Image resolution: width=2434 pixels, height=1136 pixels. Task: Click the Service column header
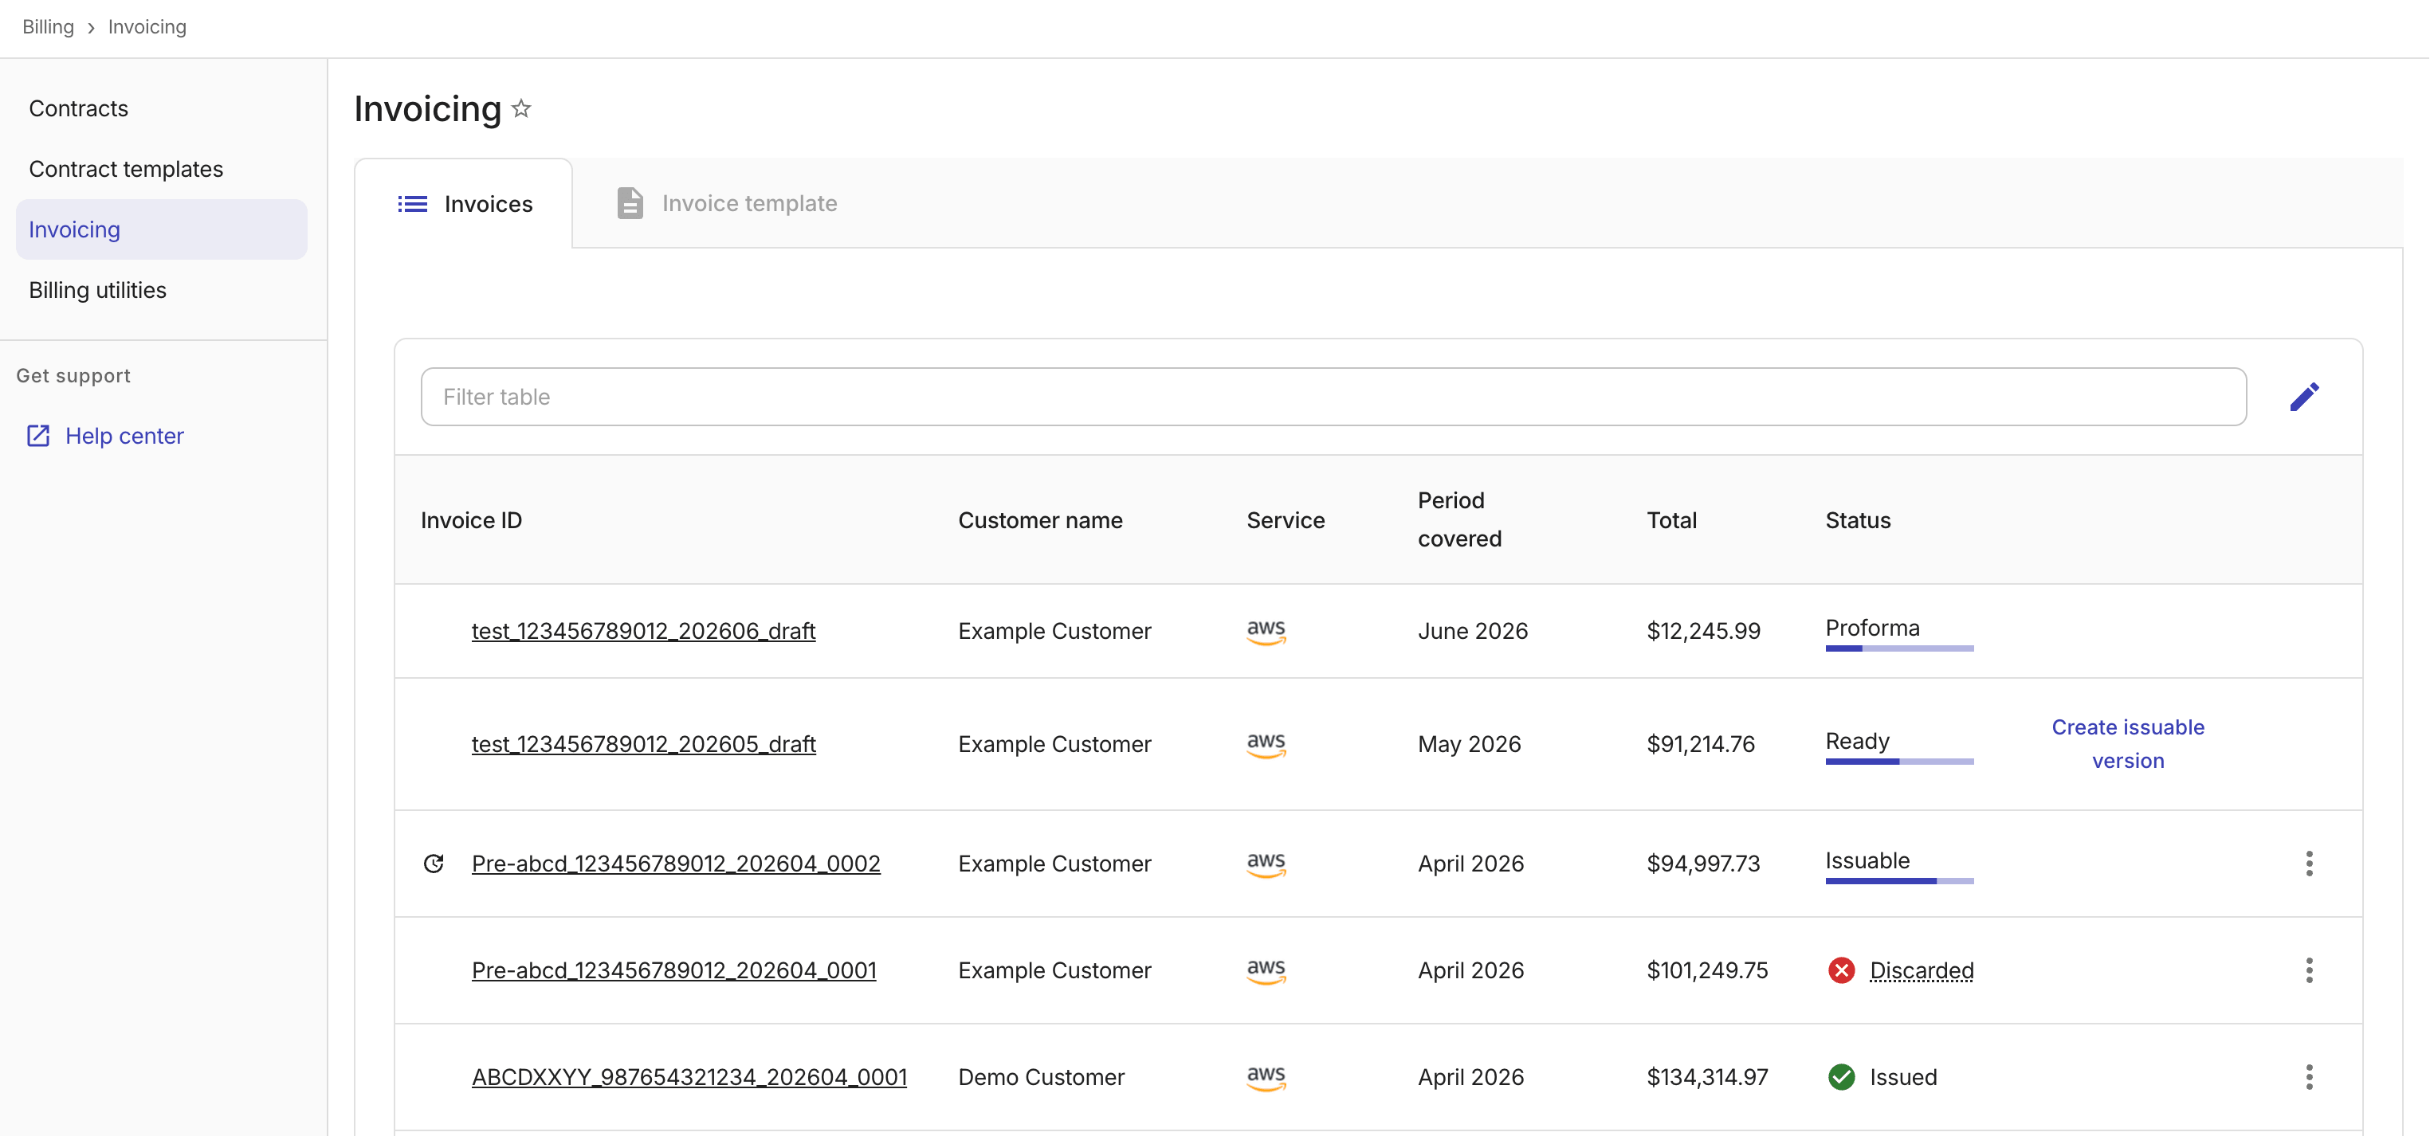[x=1285, y=520]
